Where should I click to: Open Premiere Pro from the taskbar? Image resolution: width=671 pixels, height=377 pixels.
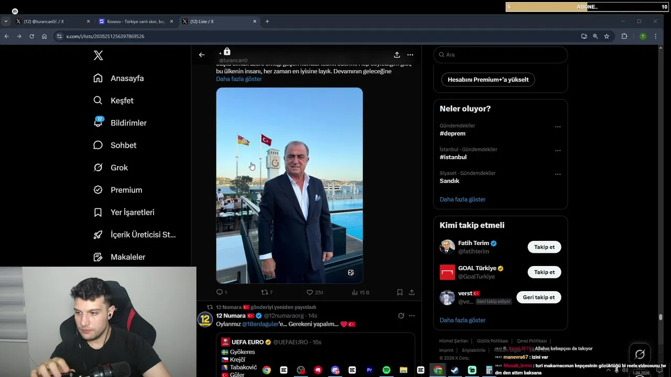[x=369, y=370]
